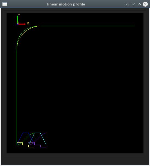Minimize window using the down chevron
The width and height of the screenshot is (150, 166).
[133, 4]
